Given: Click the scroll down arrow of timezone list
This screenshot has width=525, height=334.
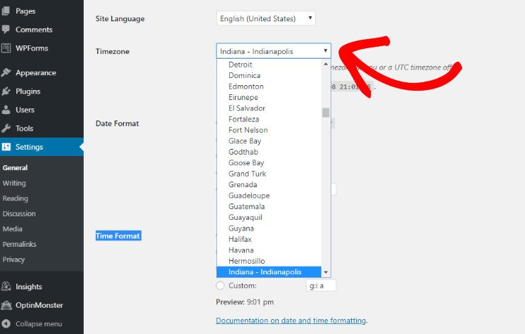Looking at the screenshot, I should click(326, 272).
